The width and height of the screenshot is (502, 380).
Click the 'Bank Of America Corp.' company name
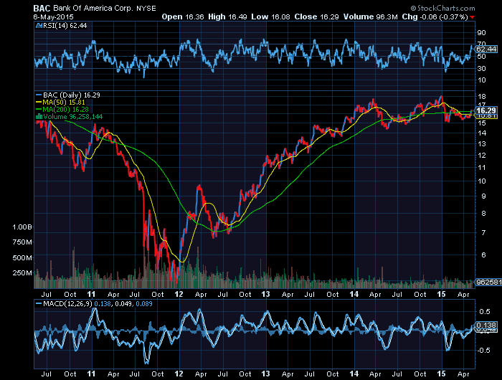(93, 9)
